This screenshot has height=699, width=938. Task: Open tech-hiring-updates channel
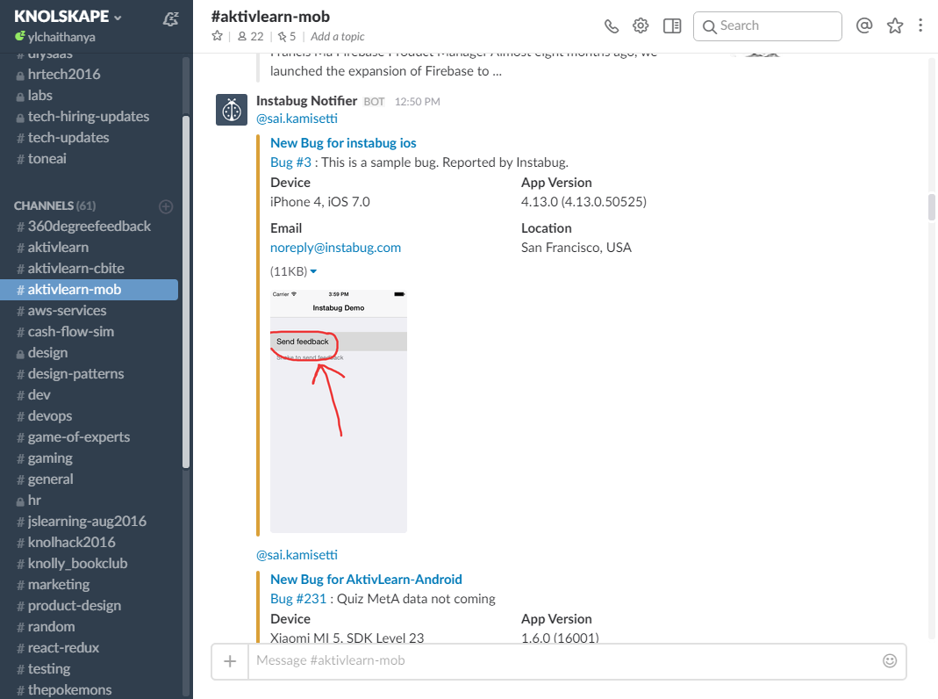tap(90, 116)
